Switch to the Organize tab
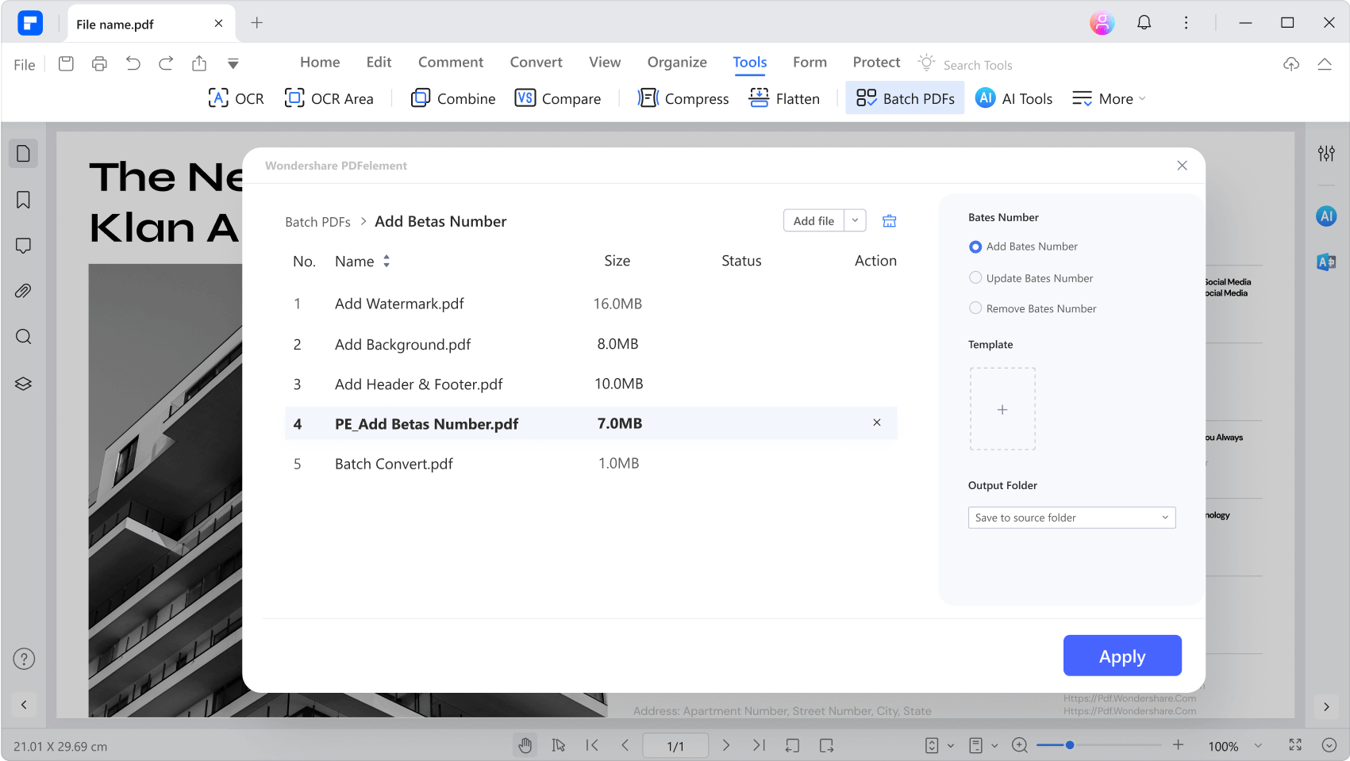The width and height of the screenshot is (1350, 761). (x=677, y=63)
